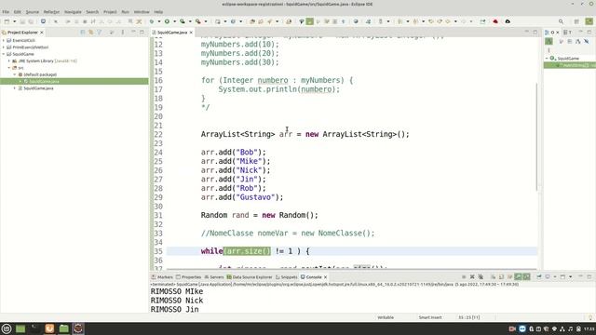596x335 pixels.
Task: Click the Debug bug icon in toolbar
Action: pos(151,21)
